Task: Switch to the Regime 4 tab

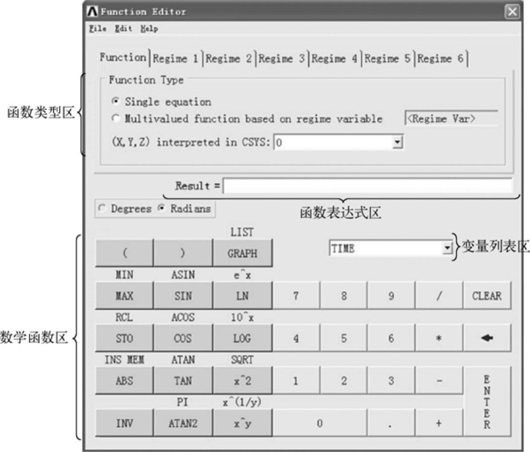Action: tap(335, 59)
